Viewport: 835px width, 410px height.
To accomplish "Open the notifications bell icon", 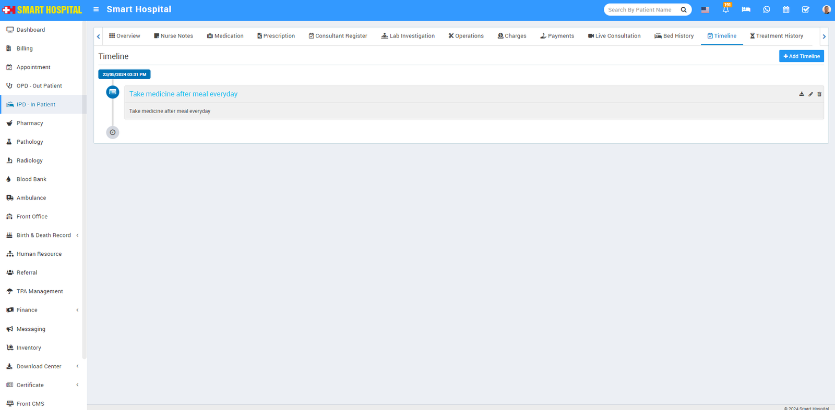I will coord(725,9).
